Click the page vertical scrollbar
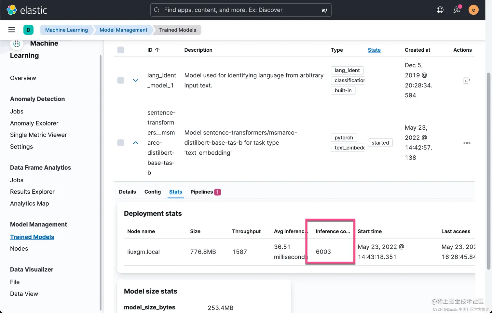 coord(488,171)
